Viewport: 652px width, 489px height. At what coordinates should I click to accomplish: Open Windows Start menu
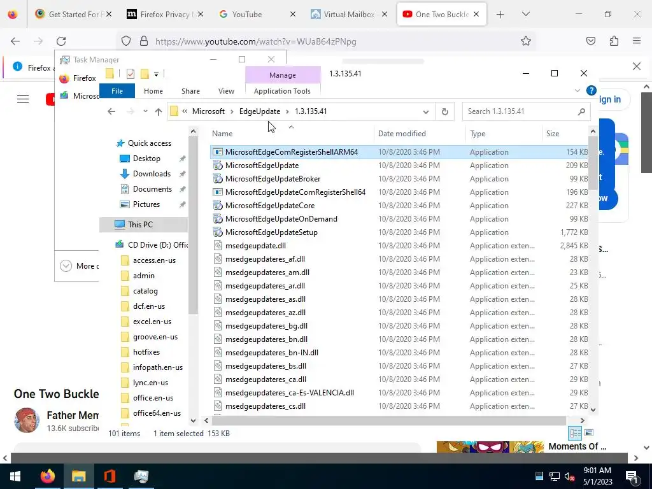coord(15,476)
